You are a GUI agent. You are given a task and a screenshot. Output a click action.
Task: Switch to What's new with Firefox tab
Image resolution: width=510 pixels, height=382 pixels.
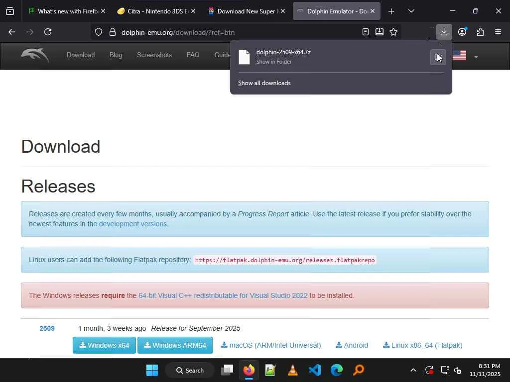(x=67, y=11)
